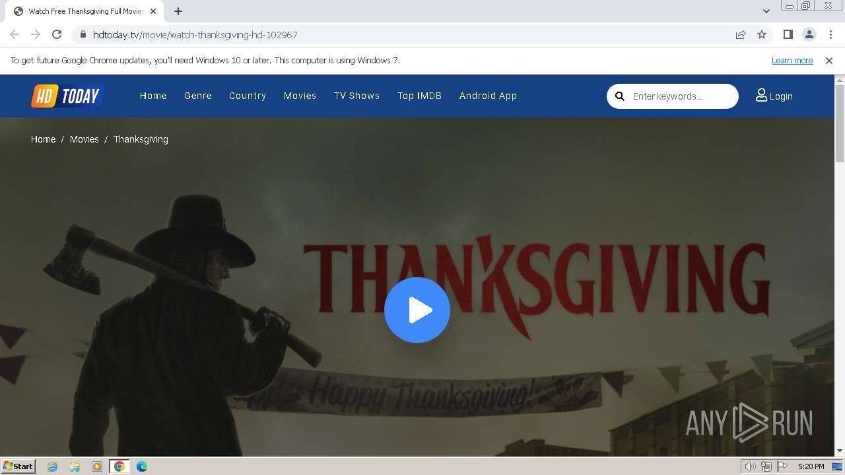The image size is (845, 475).
Task: Launch Internet Explorer from taskbar
Action: (x=53, y=466)
